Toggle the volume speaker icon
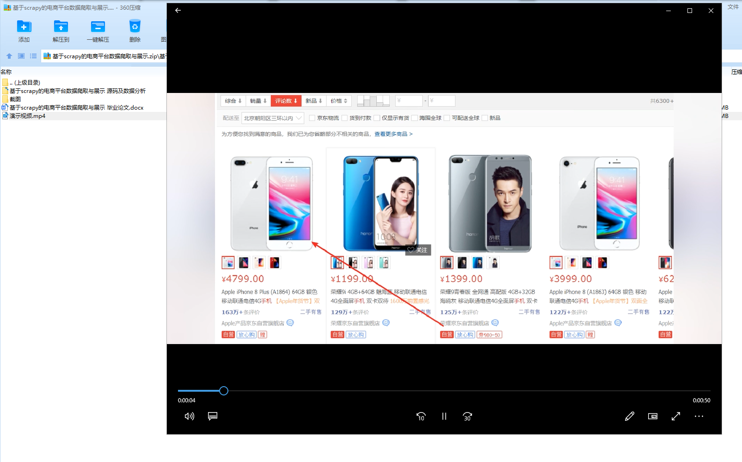742x462 pixels. (190, 416)
